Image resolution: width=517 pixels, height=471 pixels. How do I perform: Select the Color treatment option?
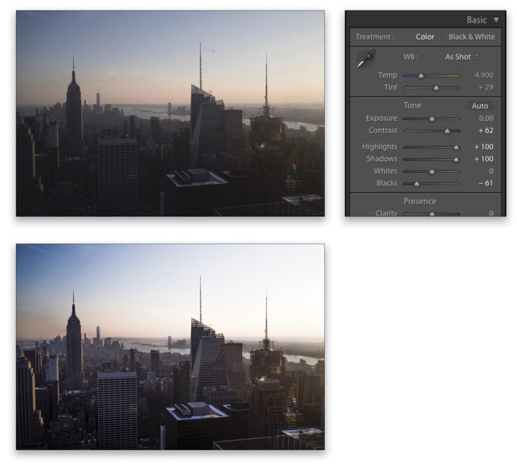[x=426, y=37]
